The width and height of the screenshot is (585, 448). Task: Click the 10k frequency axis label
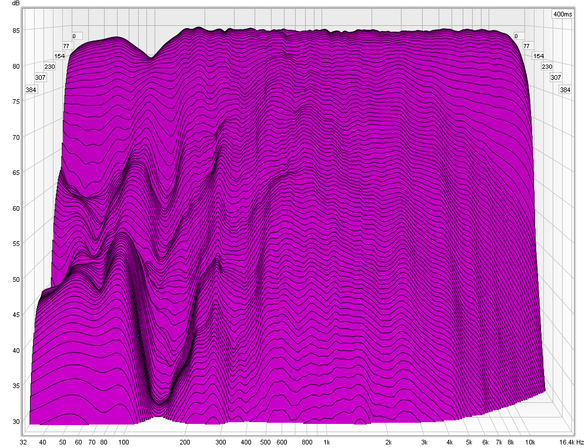pyautogui.click(x=530, y=442)
